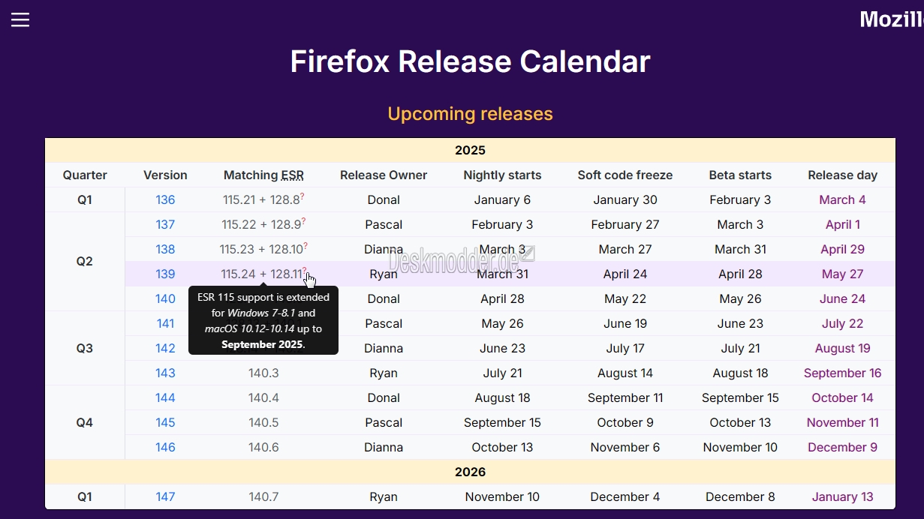
Task: Click the April 1 release day
Action: click(842, 224)
